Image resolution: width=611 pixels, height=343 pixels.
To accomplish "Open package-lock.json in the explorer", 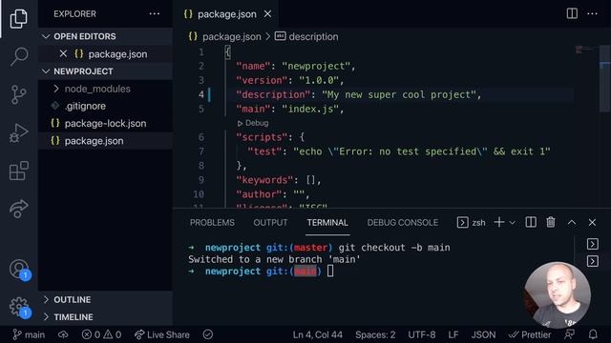I will [106, 123].
